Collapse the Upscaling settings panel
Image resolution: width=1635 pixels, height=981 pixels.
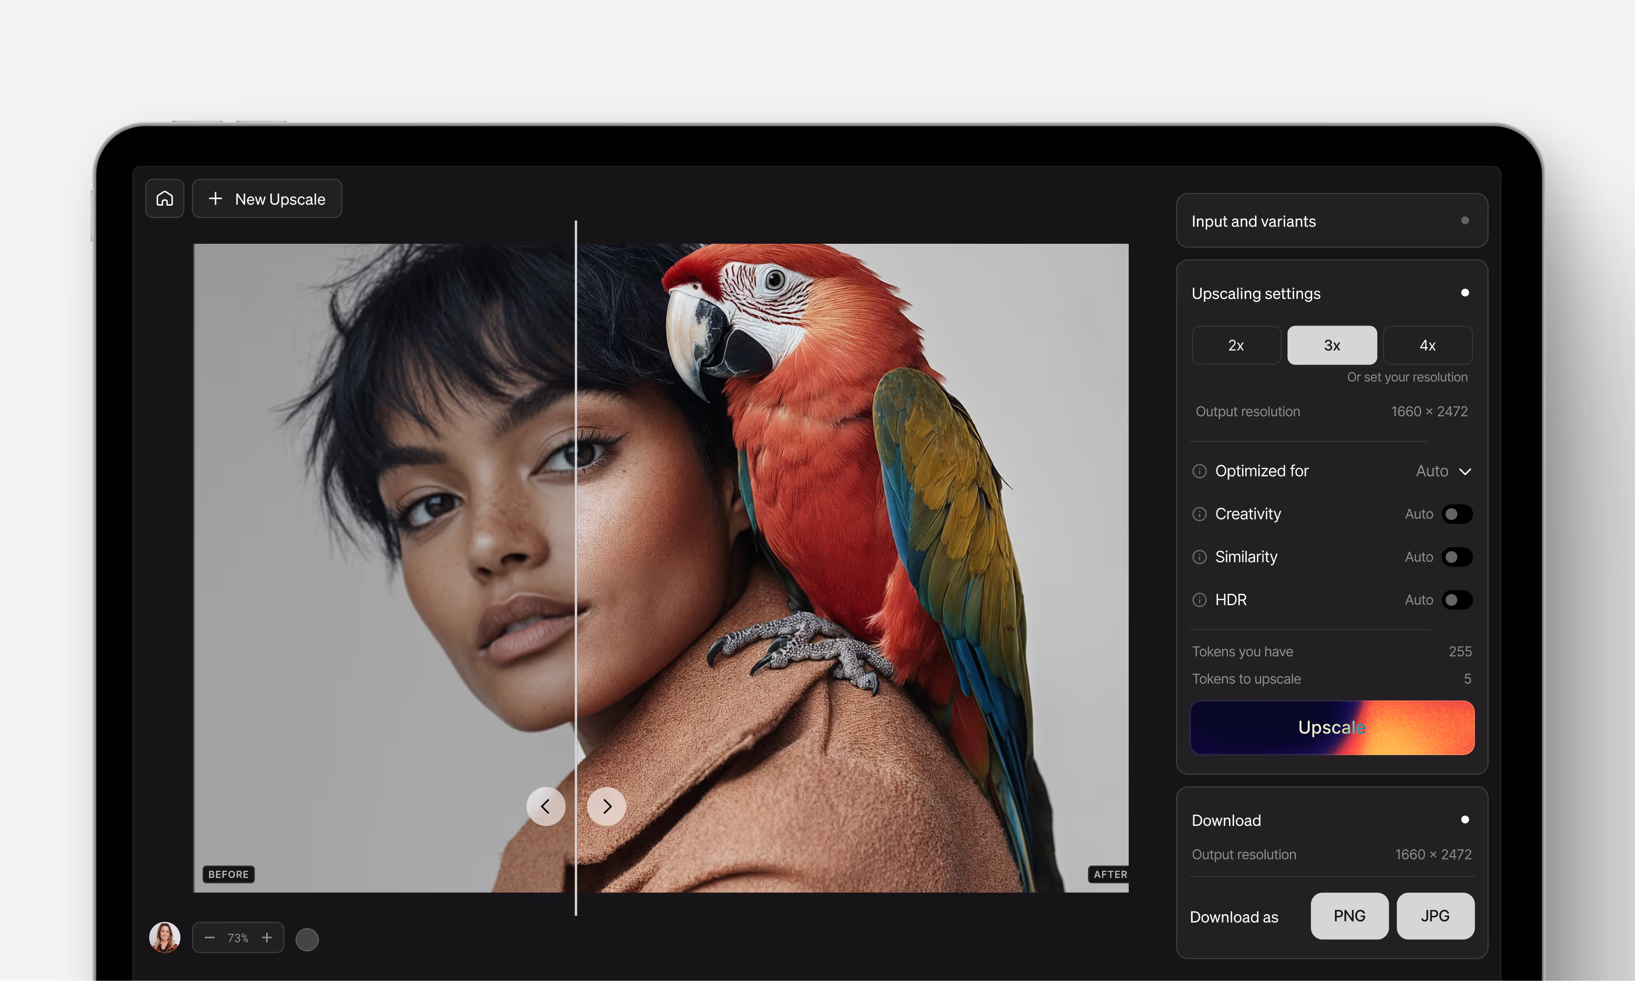pos(1465,293)
